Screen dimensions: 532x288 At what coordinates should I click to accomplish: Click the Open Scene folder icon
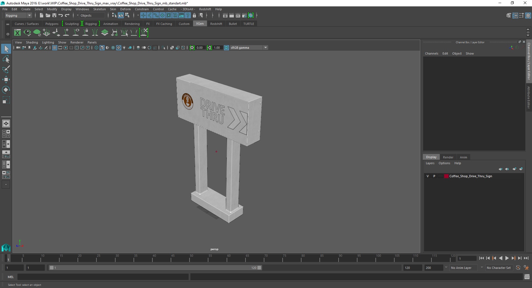tap(48, 16)
